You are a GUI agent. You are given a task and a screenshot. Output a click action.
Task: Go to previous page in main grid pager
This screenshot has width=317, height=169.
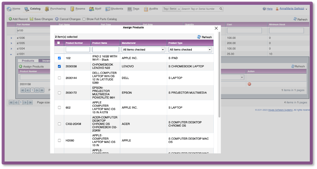(16, 102)
